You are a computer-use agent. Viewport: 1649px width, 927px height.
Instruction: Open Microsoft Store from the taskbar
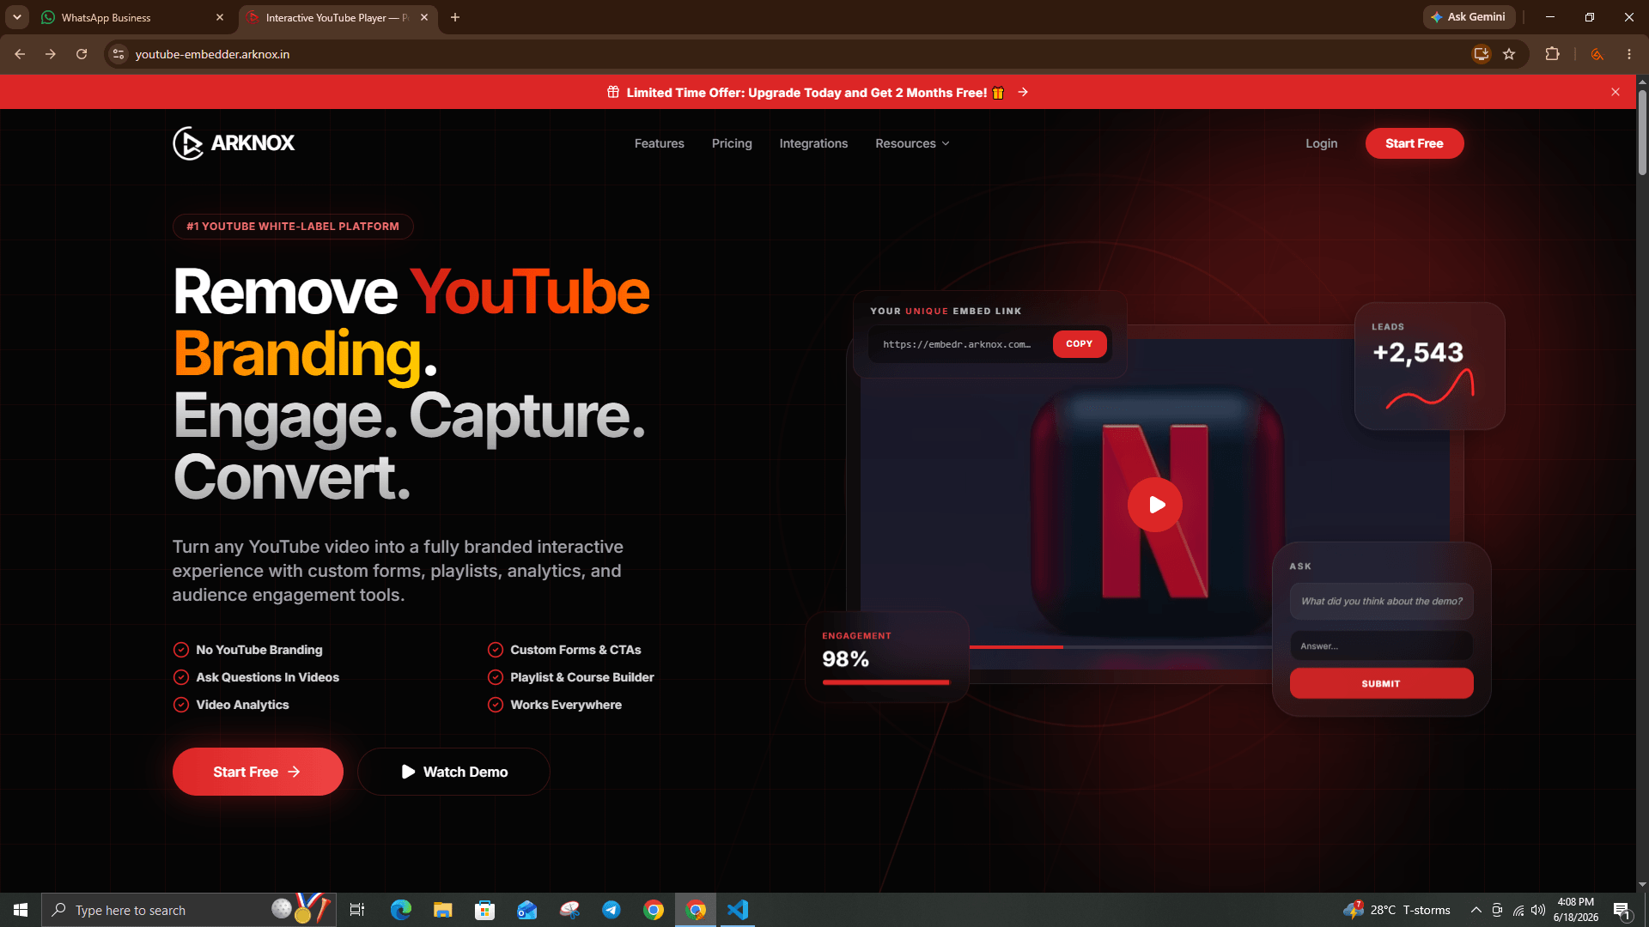pos(485,910)
